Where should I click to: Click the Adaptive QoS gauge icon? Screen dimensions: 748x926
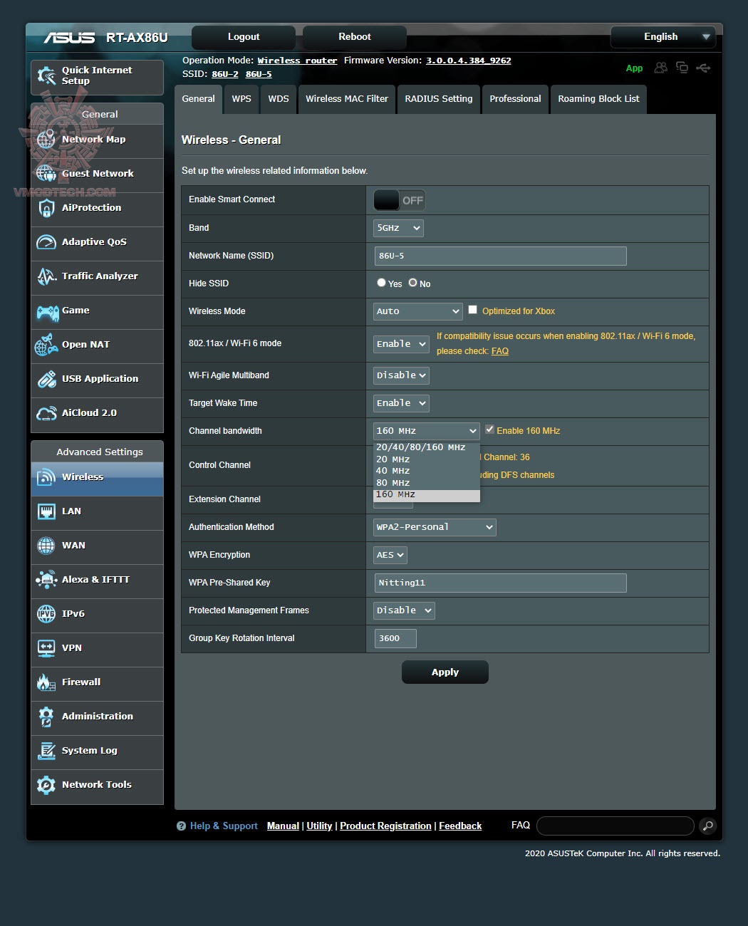coord(46,242)
